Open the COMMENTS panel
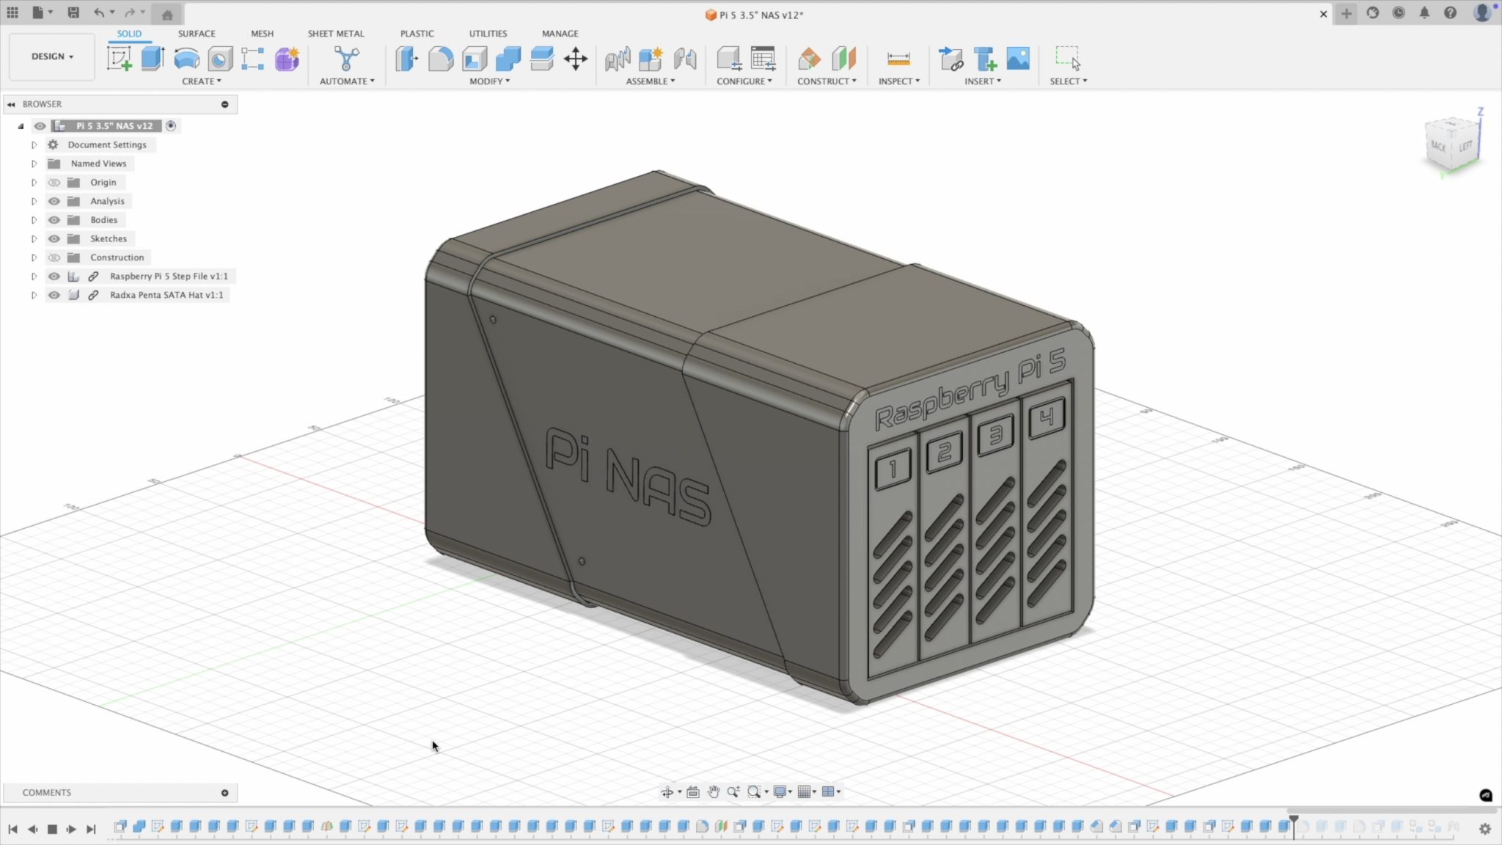Viewport: 1502px width, 845px height. [47, 793]
